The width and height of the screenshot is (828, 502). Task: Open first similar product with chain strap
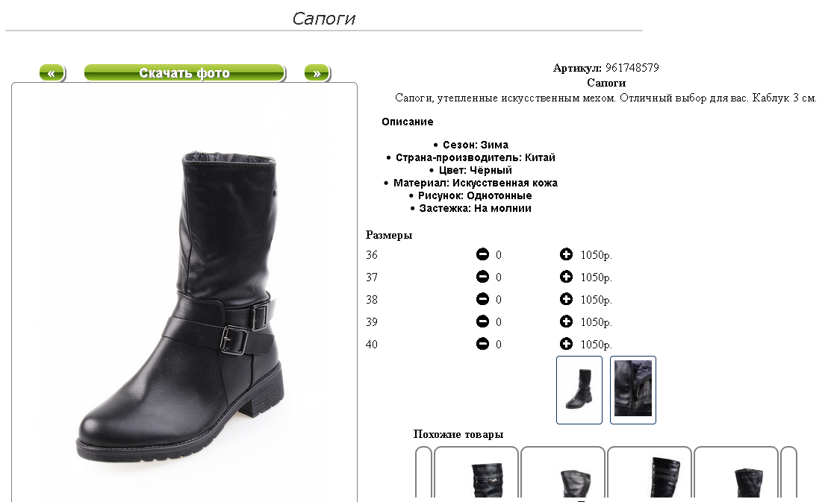point(476,474)
